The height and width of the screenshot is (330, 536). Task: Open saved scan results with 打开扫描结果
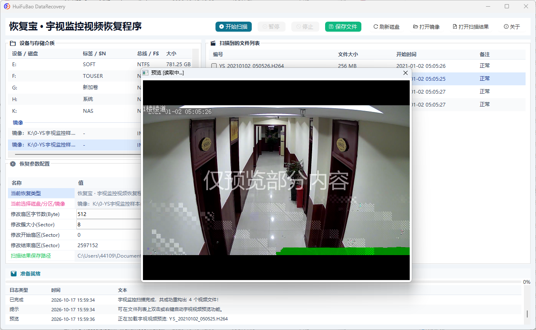(x=471, y=27)
